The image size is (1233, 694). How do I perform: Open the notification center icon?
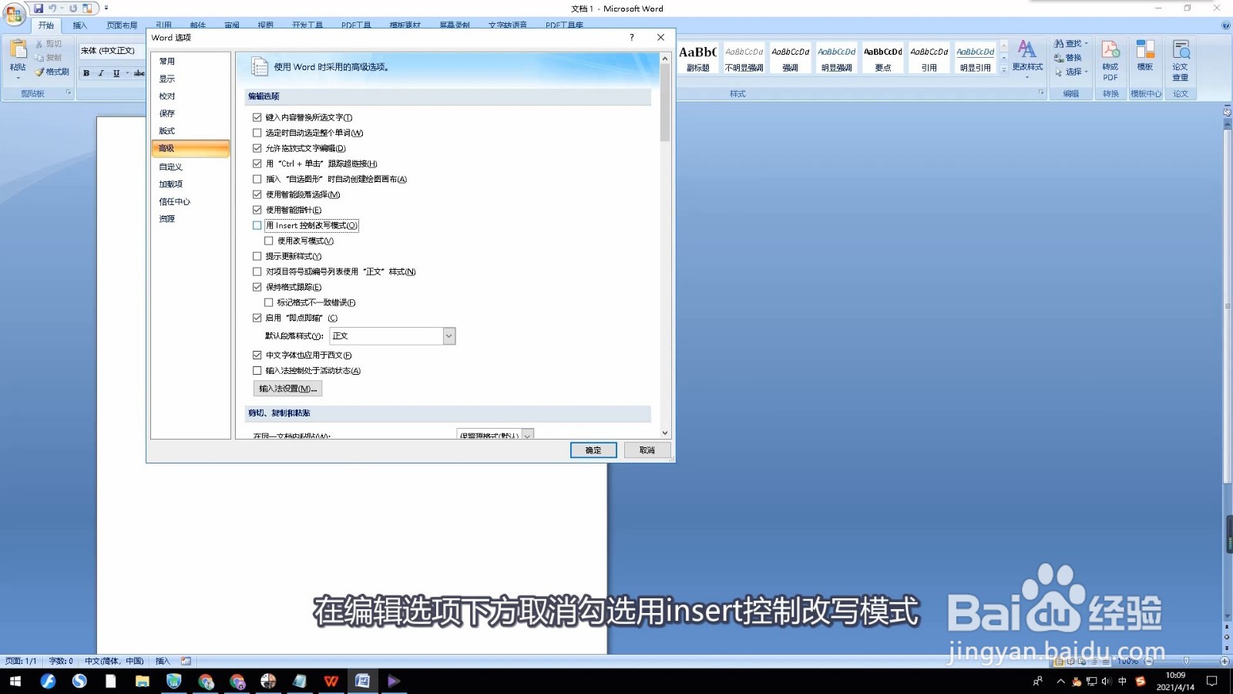pyautogui.click(x=1211, y=681)
